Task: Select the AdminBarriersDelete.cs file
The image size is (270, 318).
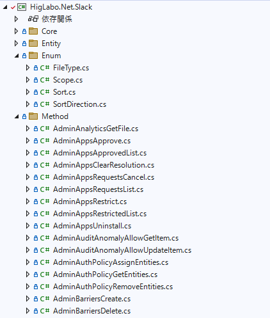Action: click(92, 311)
